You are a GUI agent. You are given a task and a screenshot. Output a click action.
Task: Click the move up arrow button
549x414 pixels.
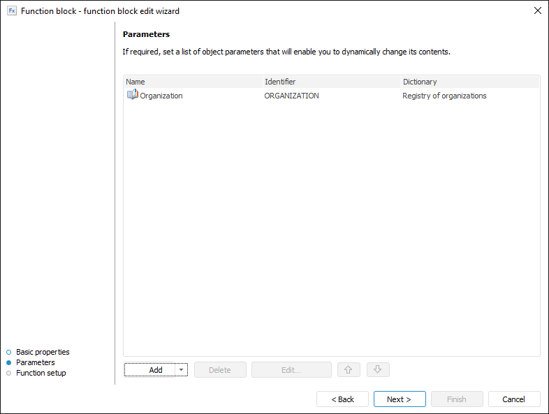[348, 370]
